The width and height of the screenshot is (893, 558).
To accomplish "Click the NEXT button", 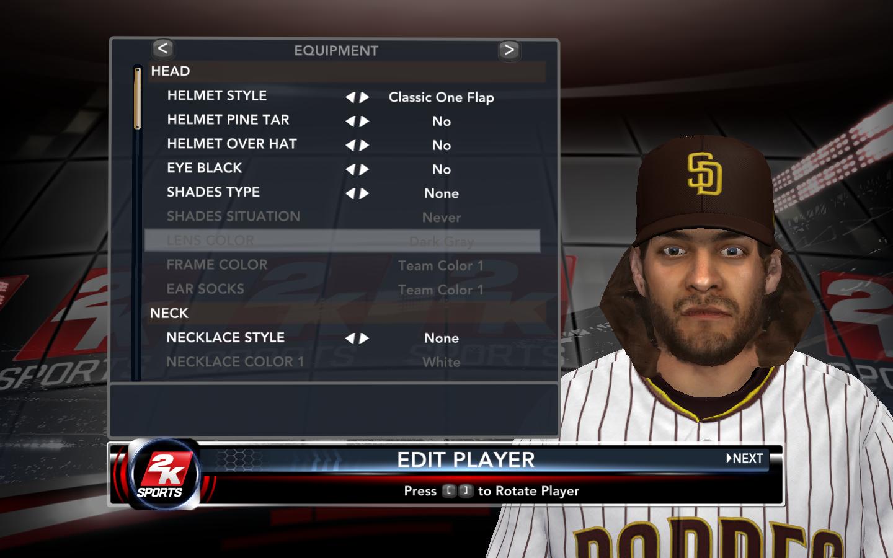I will click(x=745, y=458).
